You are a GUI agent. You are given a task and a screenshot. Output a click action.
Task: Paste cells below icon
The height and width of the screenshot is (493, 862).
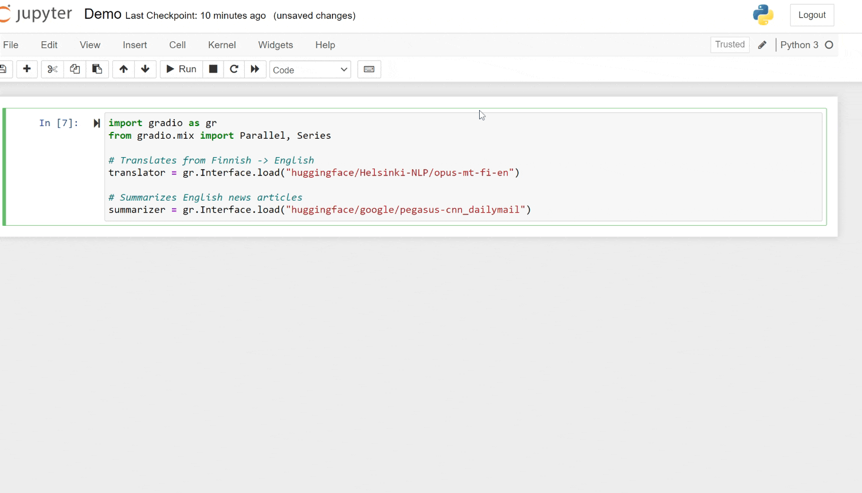tap(97, 69)
